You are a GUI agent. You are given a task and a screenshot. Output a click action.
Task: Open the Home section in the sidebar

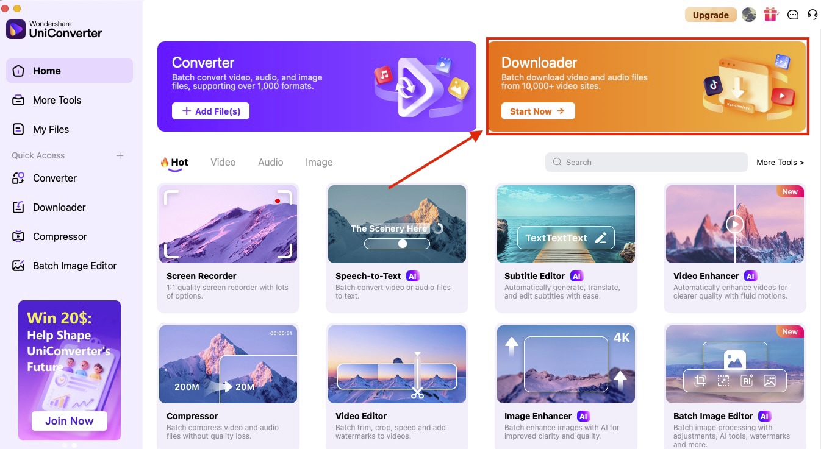(x=70, y=71)
